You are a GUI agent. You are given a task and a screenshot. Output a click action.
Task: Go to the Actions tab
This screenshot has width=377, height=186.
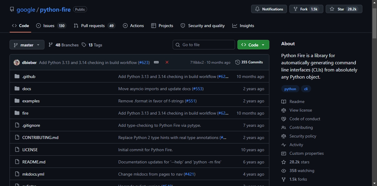133,26
